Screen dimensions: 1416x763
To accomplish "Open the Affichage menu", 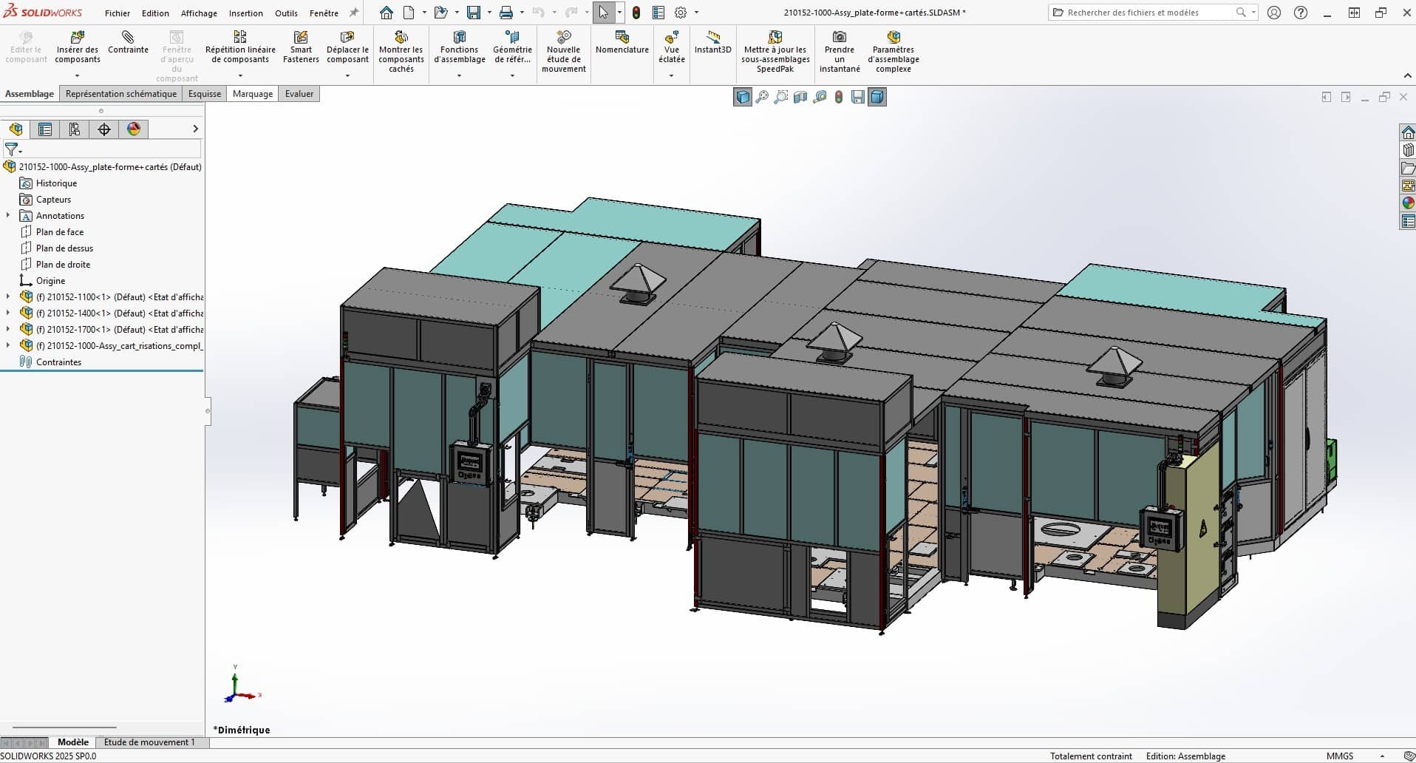I will point(199,13).
